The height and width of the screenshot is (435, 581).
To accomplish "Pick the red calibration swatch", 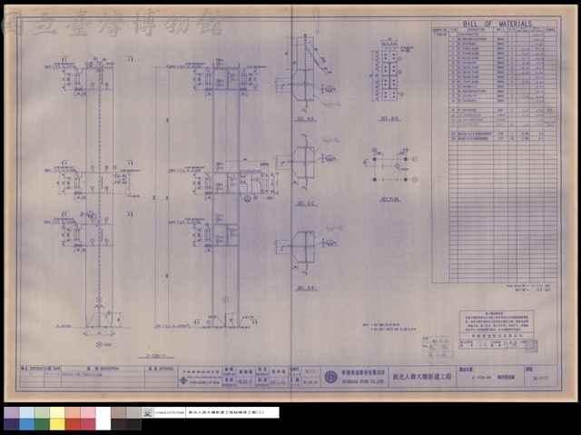I will pos(73,424).
